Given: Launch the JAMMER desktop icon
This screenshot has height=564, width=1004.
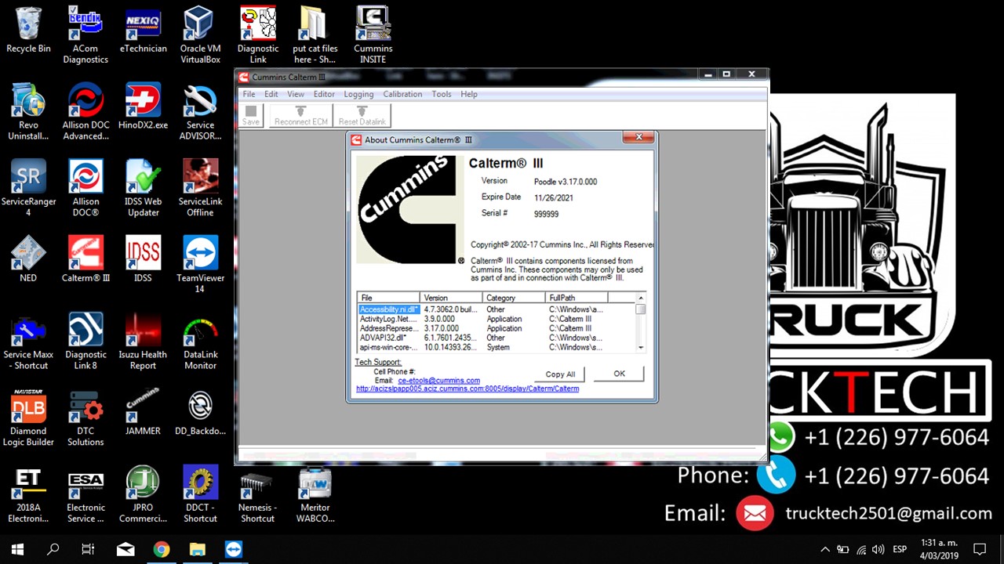Looking at the screenshot, I should [143, 413].
